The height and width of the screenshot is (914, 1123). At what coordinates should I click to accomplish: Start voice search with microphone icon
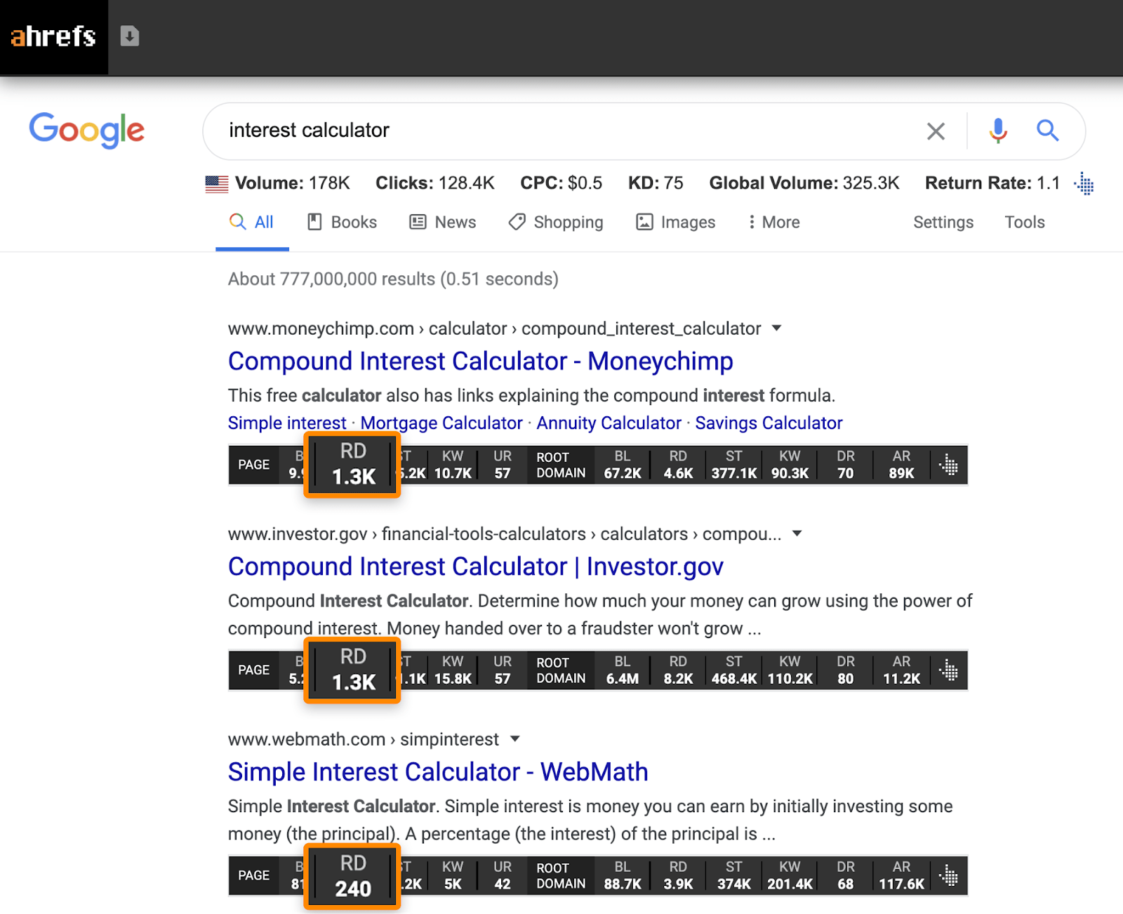pos(998,131)
